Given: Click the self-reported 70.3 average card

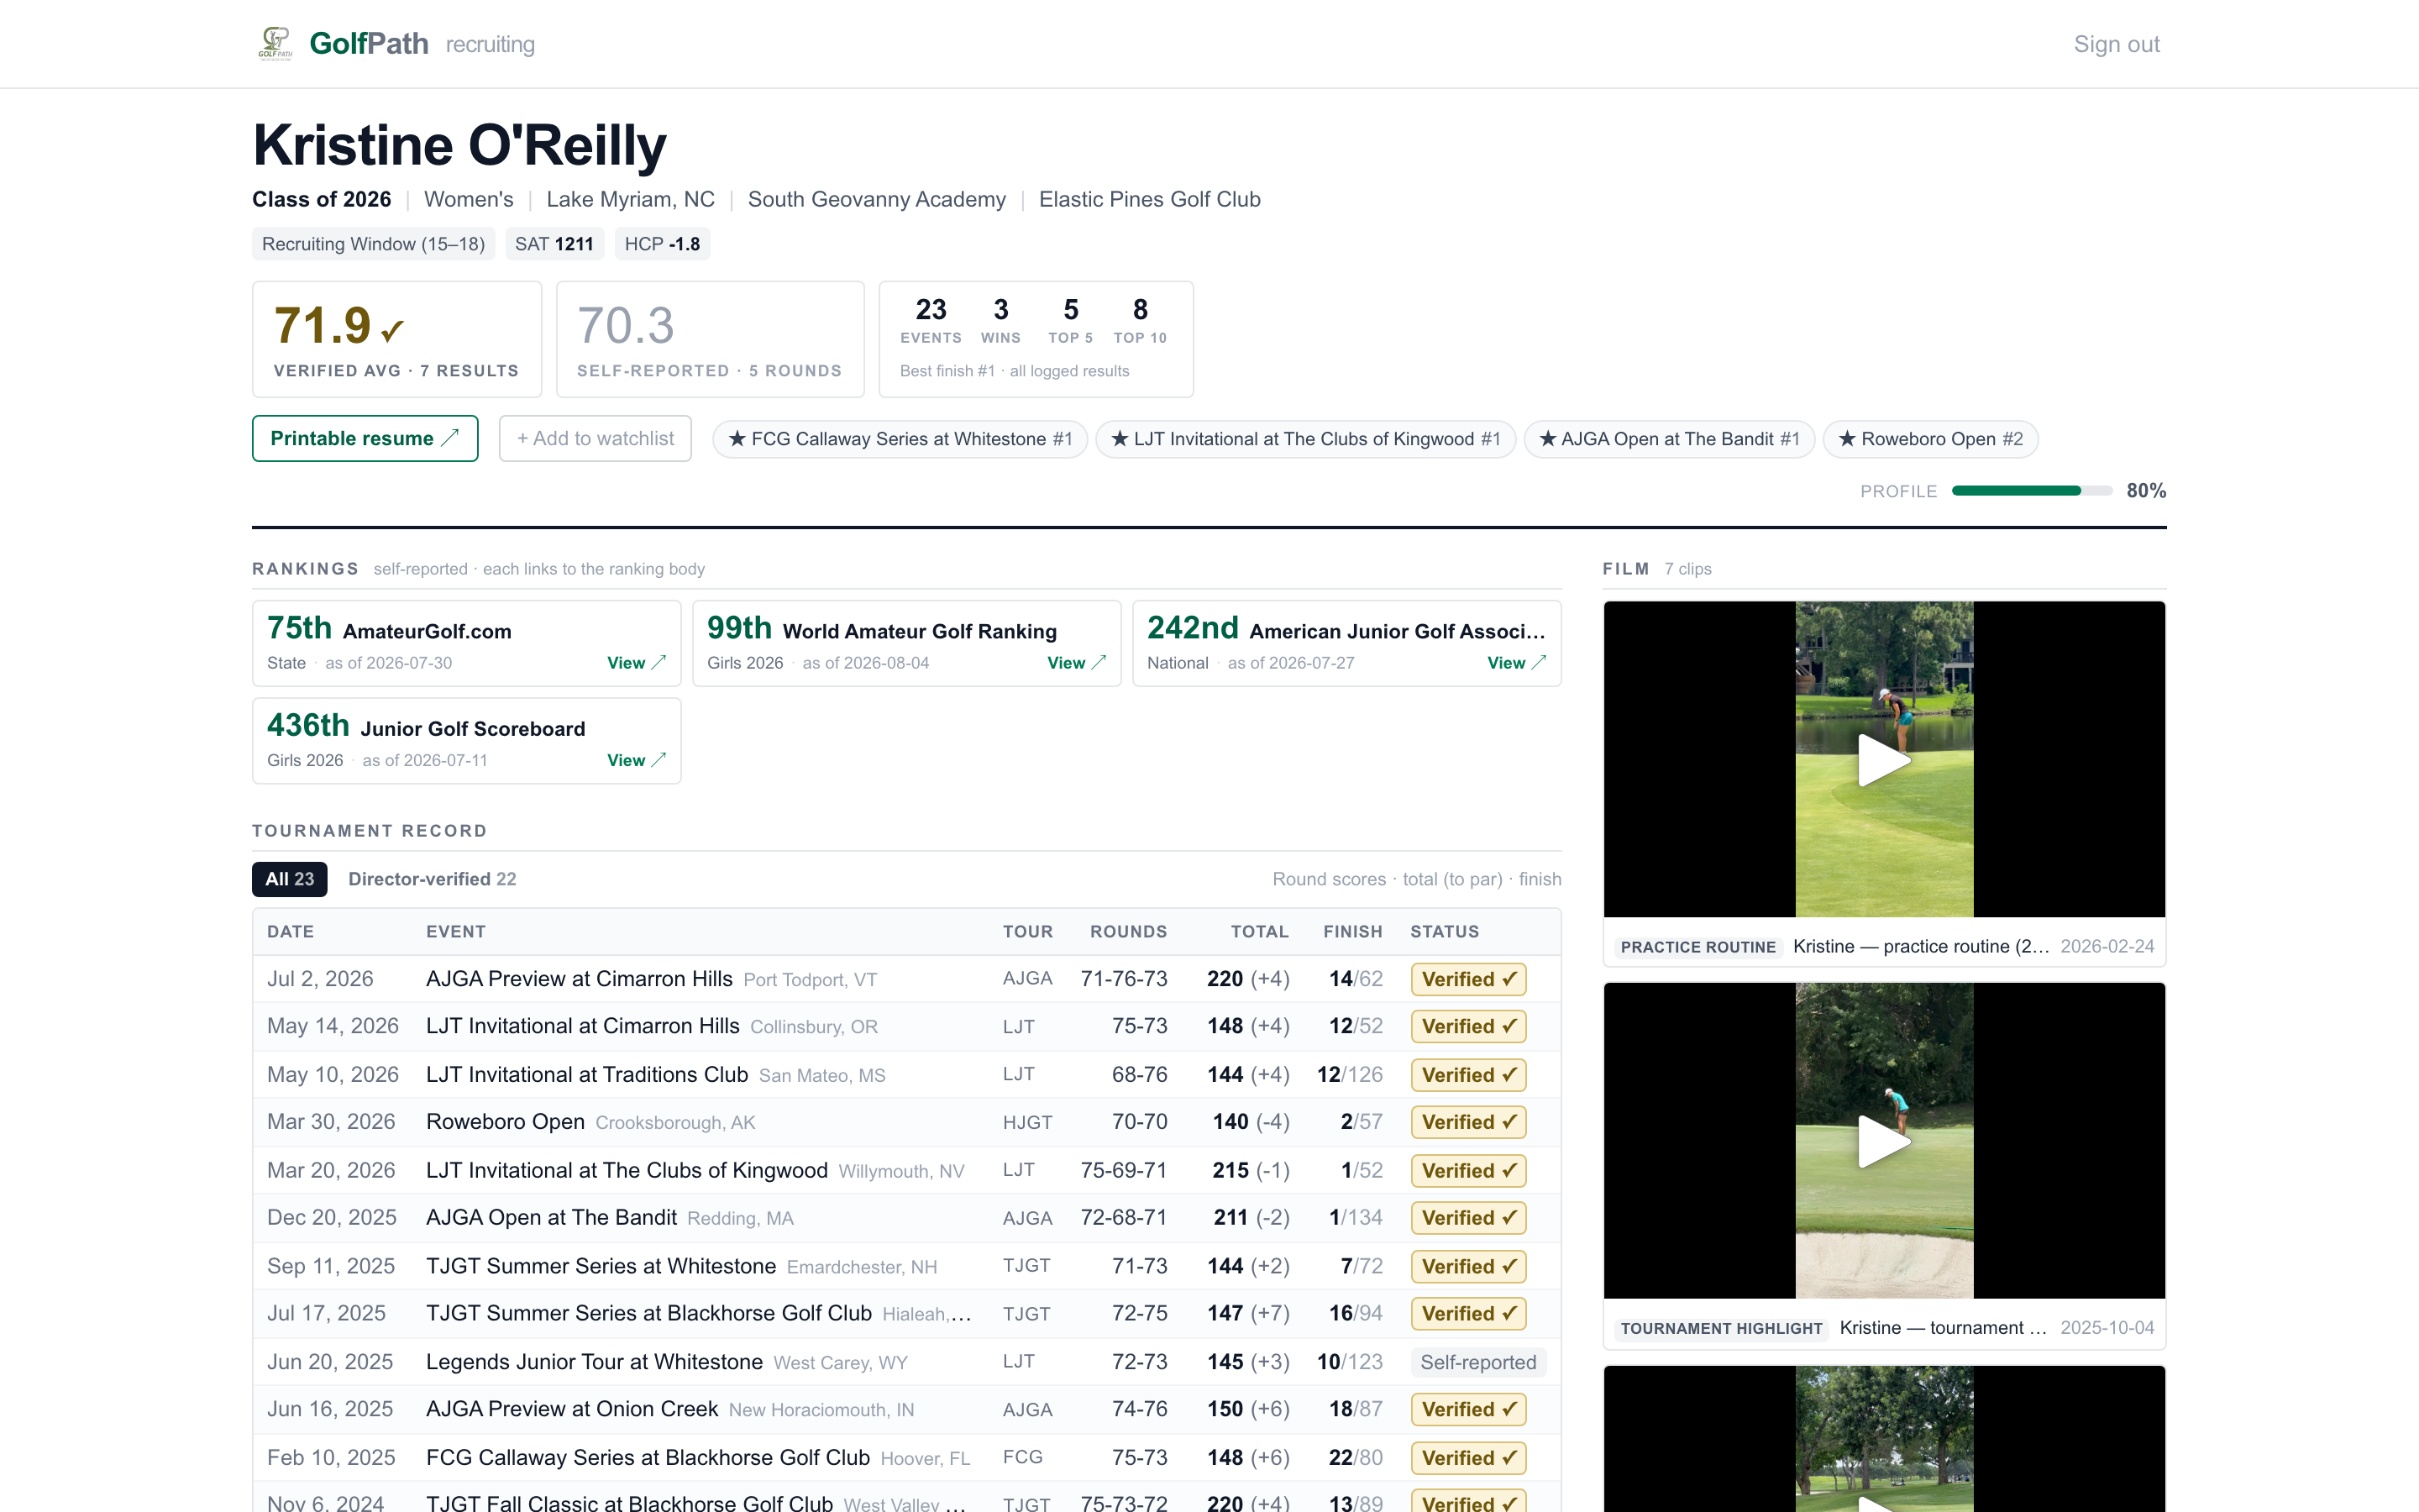Looking at the screenshot, I should [710, 339].
